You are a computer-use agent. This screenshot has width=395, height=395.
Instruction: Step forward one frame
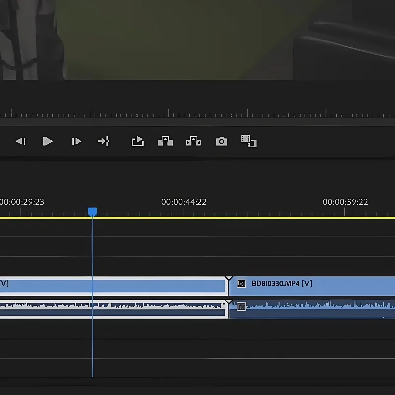coord(76,142)
